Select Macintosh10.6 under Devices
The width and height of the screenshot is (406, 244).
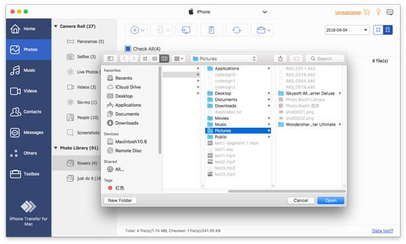[131, 141]
